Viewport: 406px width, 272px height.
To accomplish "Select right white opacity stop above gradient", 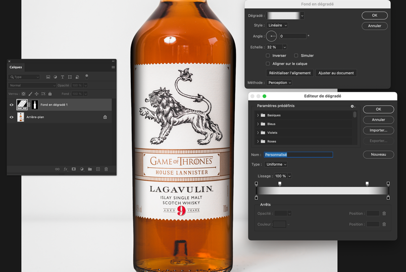I will (x=367, y=184).
